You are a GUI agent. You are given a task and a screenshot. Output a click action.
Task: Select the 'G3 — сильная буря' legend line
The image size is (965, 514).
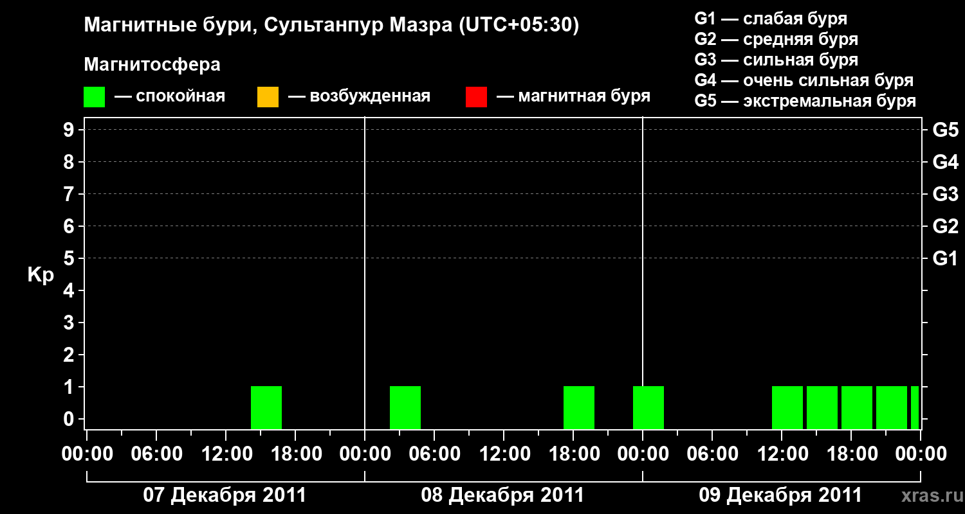pos(777,60)
